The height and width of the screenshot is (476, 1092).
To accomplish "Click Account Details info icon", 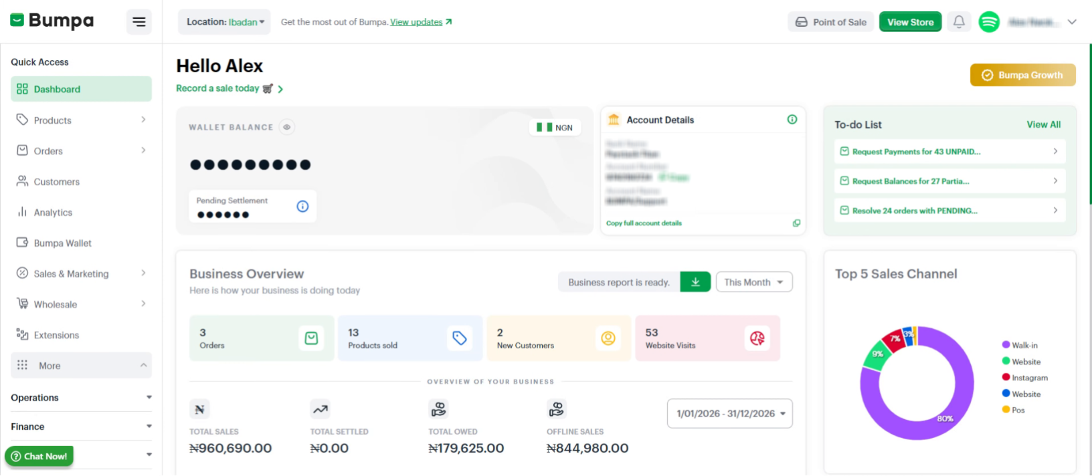I will pos(792,120).
